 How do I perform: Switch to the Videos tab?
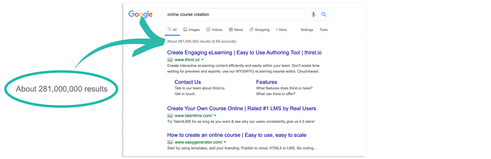(214, 30)
